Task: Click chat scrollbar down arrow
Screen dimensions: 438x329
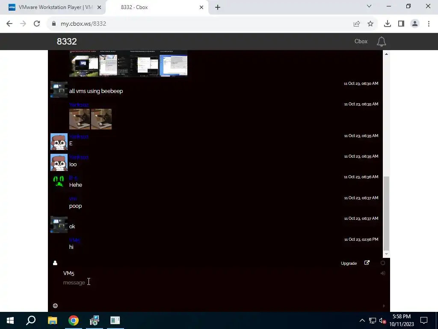Action: point(386,254)
